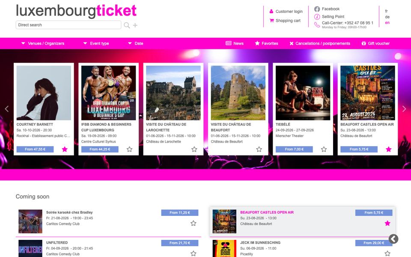Open Cancellations / postponements menu item
This screenshot has width=411, height=257.
(x=320, y=44)
